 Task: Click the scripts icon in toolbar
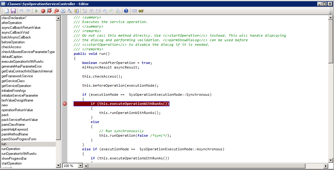[76, 11]
